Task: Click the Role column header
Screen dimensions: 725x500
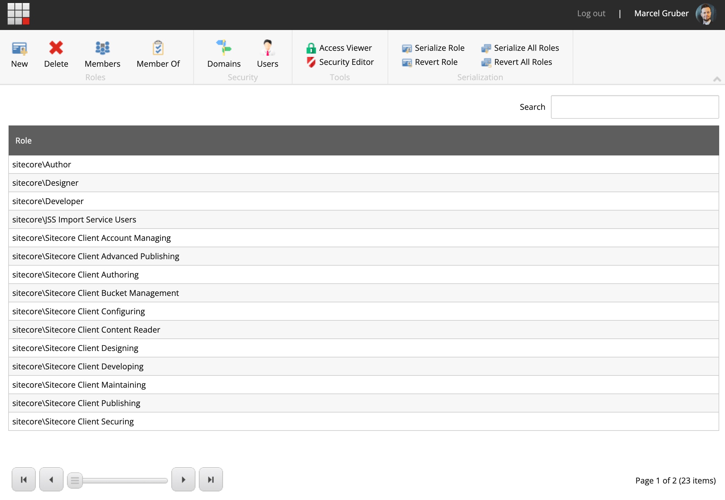Action: click(364, 140)
